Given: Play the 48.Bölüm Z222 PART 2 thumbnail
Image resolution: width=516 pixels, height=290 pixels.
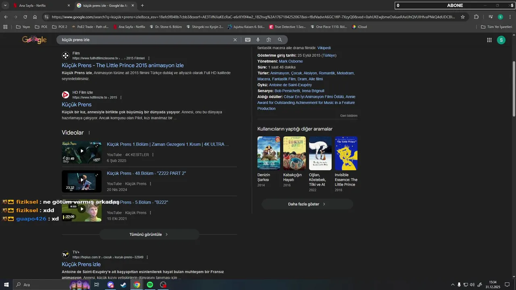Looking at the screenshot, I should pyautogui.click(x=81, y=181).
